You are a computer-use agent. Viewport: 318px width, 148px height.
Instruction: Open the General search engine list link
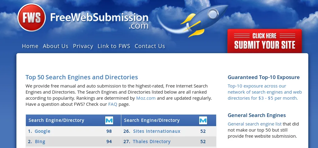coord(254,124)
